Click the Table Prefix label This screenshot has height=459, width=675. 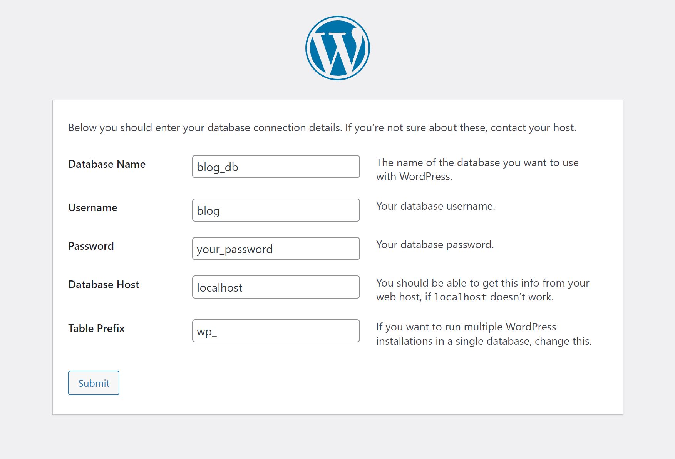[97, 329]
